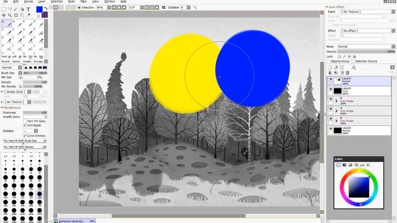Click the zoom percentage field
This screenshot has height=223, width=397.
(x=101, y=7)
